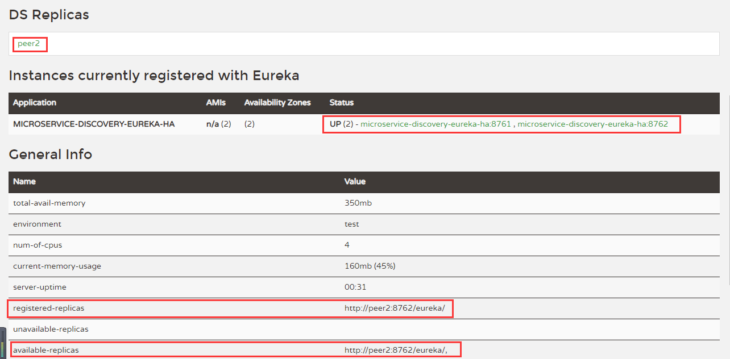
Task: Click the environment row name
Action: (37, 224)
